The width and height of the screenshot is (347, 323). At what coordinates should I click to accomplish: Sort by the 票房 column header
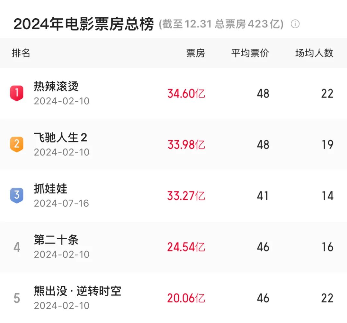tap(196, 53)
